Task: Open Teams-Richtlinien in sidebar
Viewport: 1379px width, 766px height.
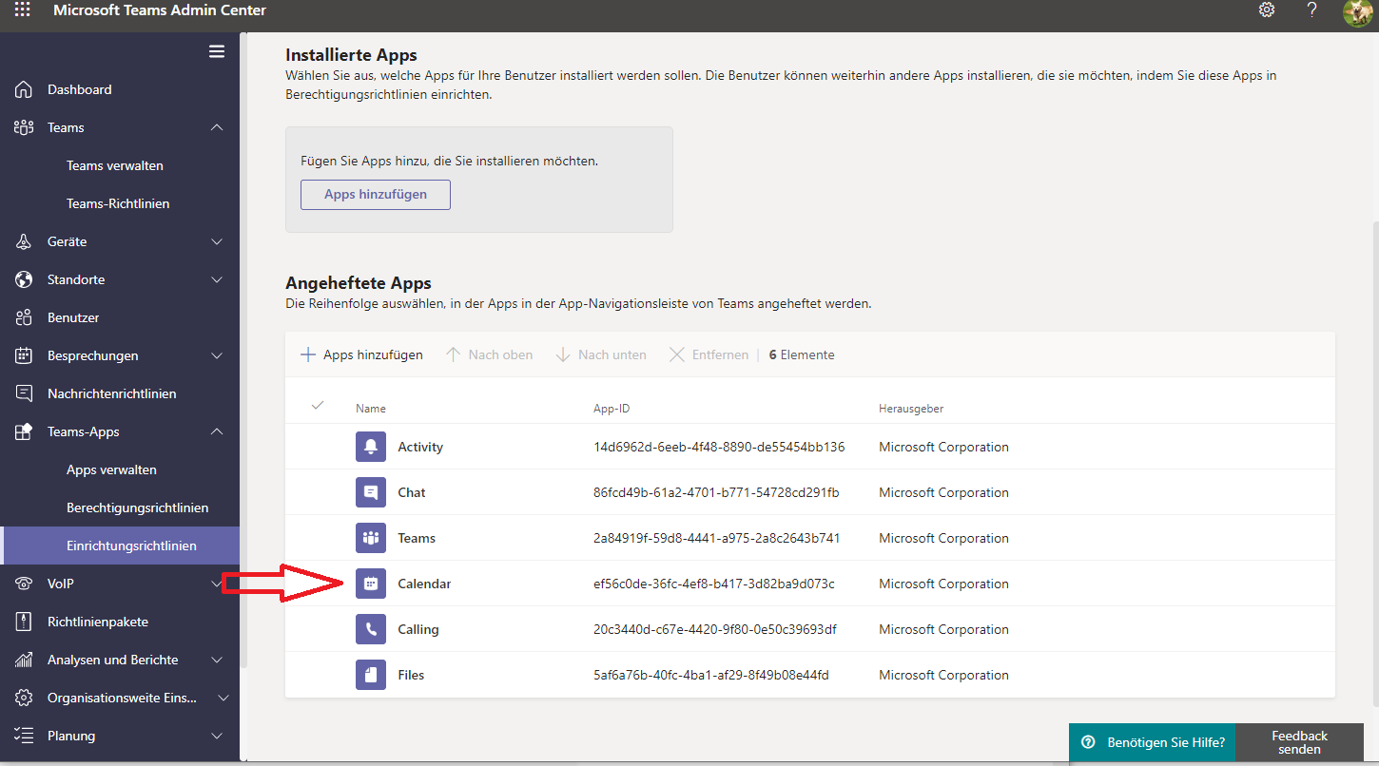Action: pos(120,203)
